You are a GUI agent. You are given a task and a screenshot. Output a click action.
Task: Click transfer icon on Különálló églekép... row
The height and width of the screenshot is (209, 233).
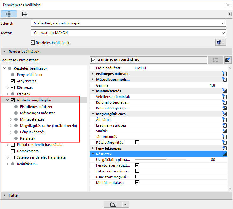[x=224, y=108]
